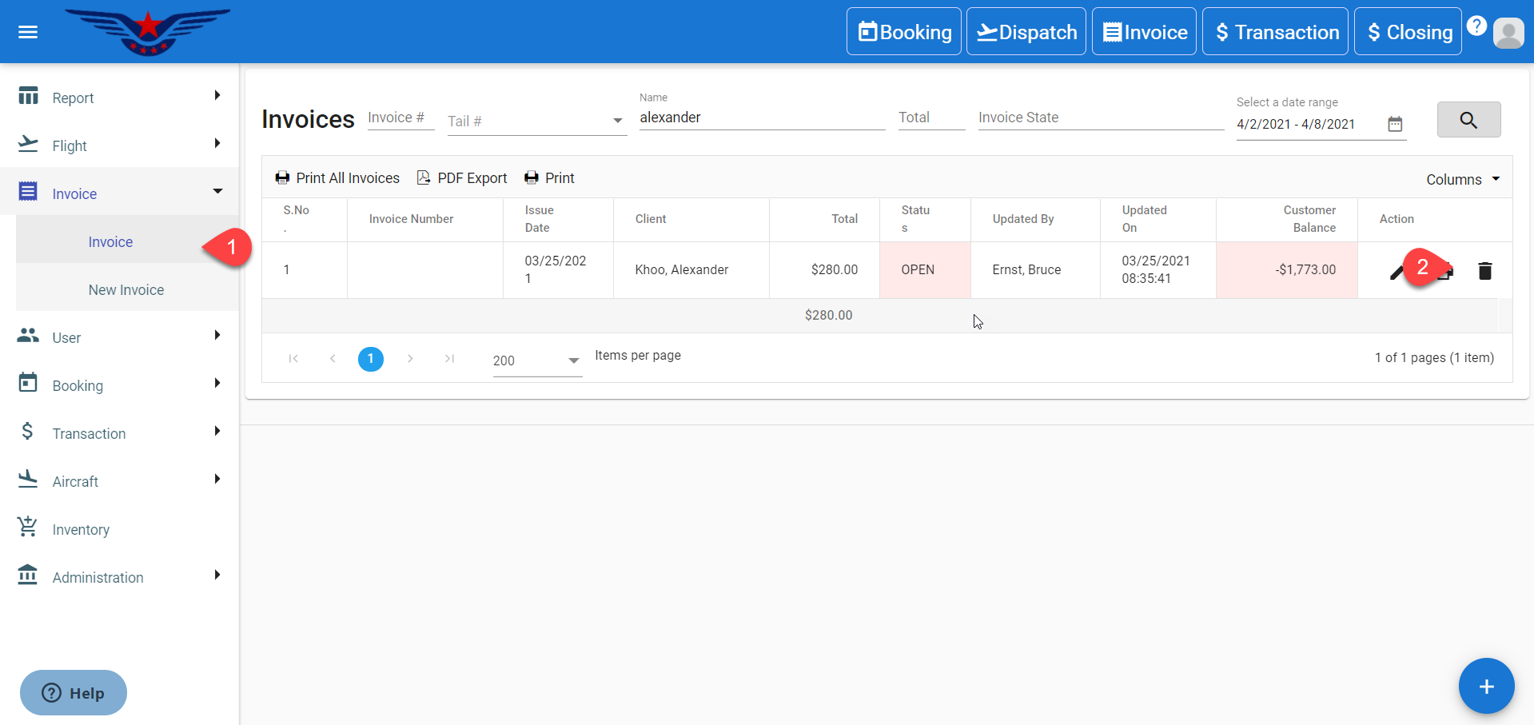
Task: Open Inventory from the sidebar
Action: [x=81, y=529]
